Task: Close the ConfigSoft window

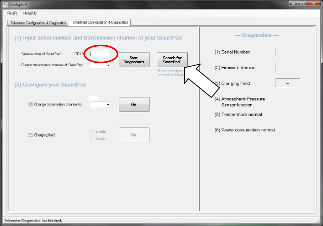Action: tap(314, 3)
